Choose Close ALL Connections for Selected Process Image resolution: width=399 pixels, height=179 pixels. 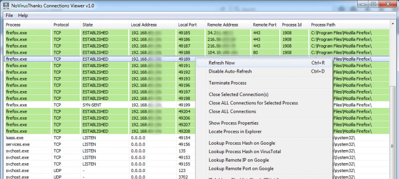pos(264,103)
